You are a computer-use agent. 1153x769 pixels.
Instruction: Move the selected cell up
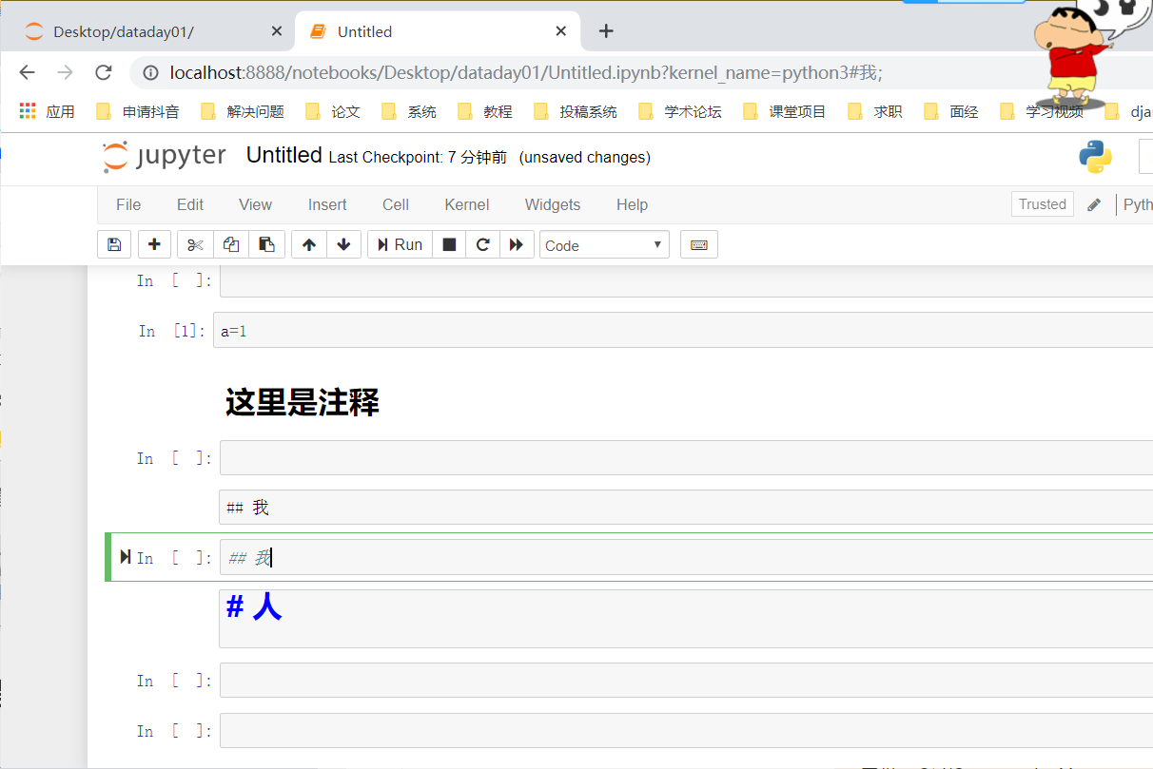coord(307,244)
